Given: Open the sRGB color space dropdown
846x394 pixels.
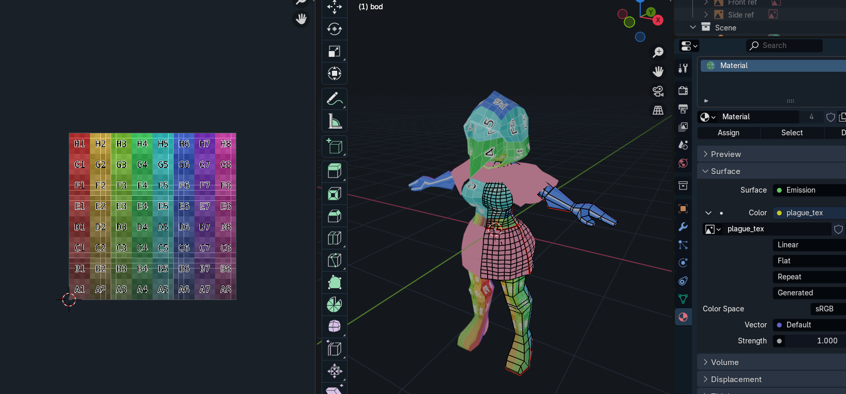Looking at the screenshot, I should pyautogui.click(x=827, y=309).
